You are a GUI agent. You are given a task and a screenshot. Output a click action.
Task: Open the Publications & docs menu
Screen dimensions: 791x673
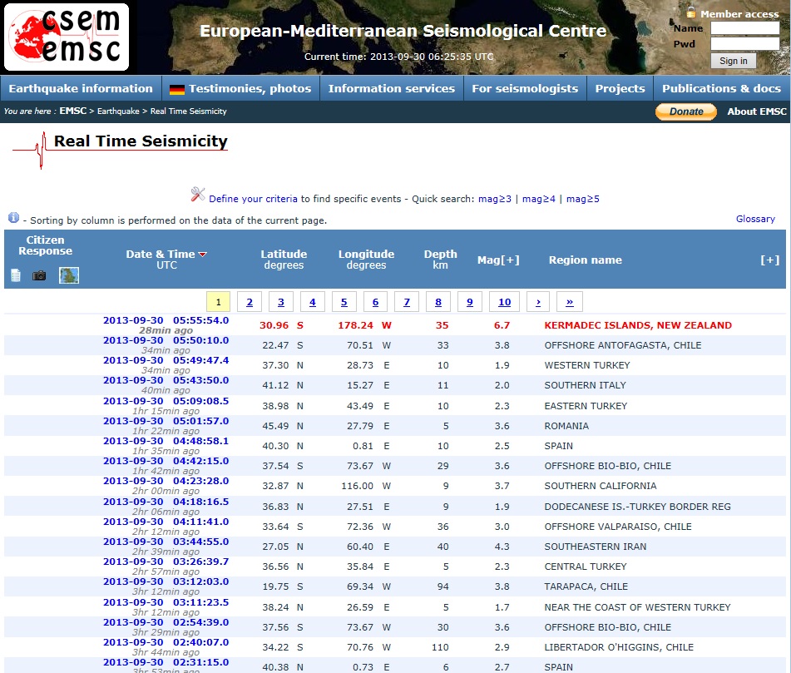tap(721, 88)
